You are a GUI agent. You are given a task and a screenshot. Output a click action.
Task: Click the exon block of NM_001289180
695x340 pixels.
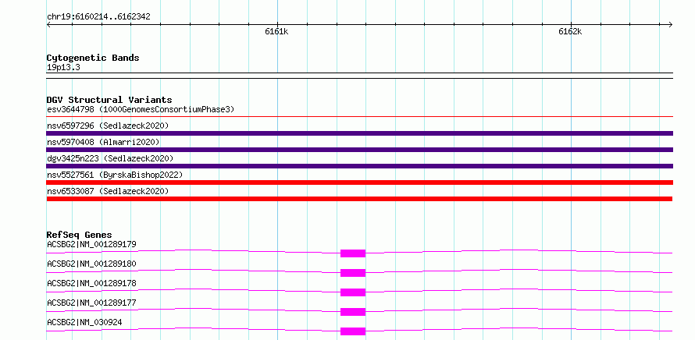(353, 273)
